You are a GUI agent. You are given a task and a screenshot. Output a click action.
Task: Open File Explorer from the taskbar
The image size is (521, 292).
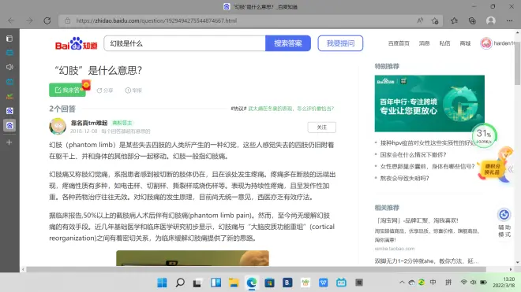pos(234,283)
